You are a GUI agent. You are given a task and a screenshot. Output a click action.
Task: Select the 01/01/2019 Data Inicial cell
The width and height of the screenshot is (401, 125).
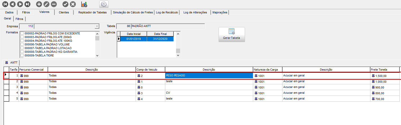tap(134, 39)
